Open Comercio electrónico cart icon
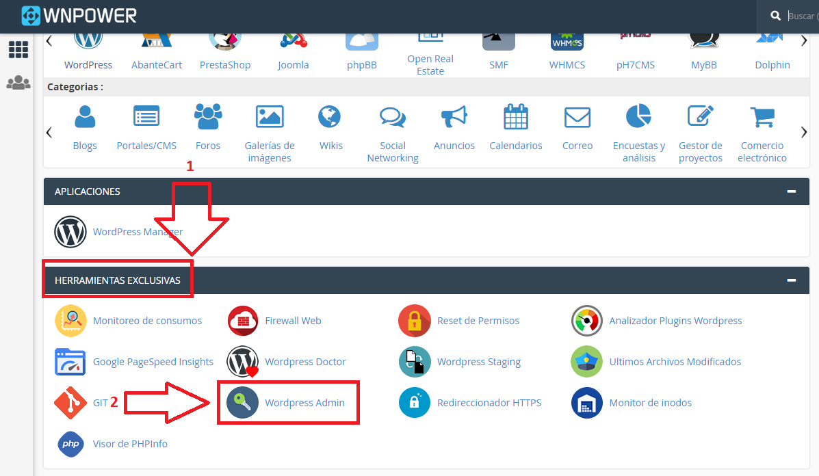This screenshot has width=819, height=476. 762,117
